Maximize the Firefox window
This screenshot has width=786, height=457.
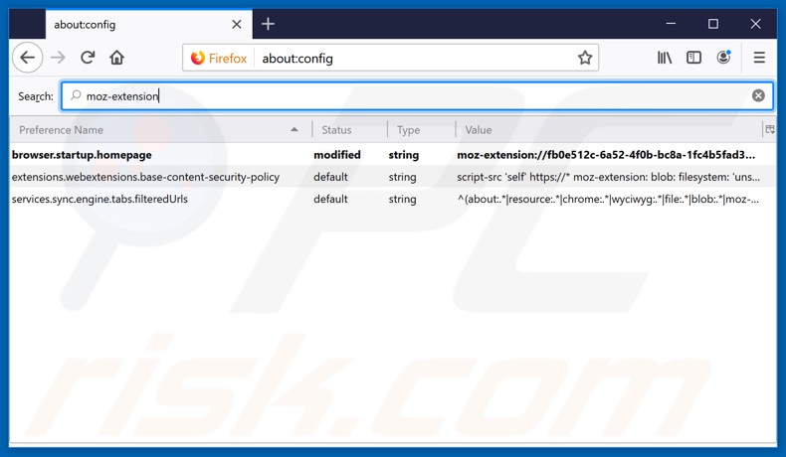712,24
